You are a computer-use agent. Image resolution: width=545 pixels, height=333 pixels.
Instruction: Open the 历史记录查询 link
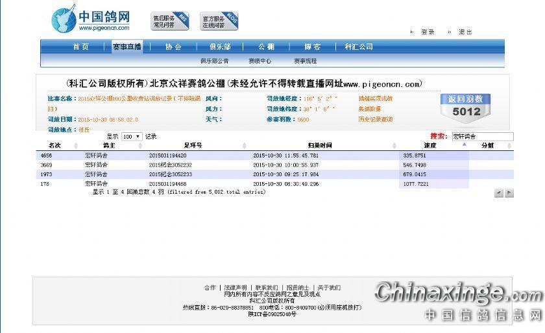point(375,119)
